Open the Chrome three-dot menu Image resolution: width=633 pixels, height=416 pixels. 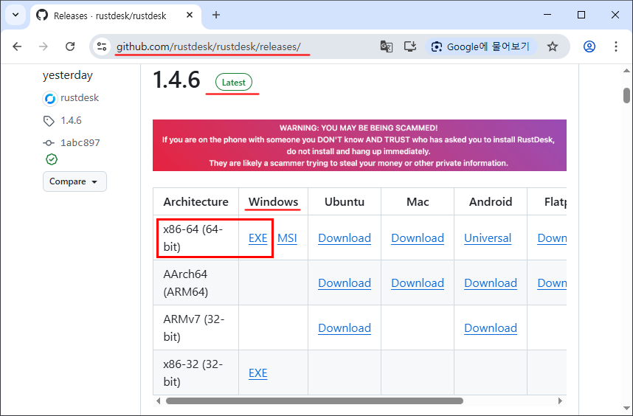615,46
